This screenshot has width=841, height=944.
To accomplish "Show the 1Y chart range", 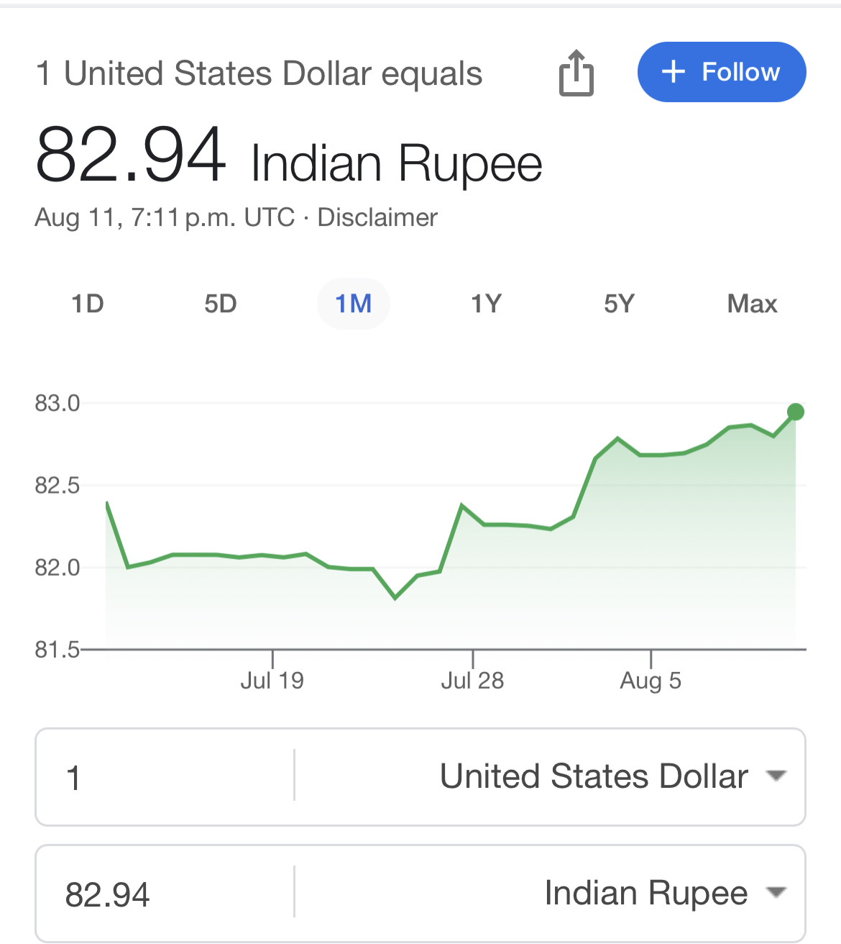I will click(486, 304).
